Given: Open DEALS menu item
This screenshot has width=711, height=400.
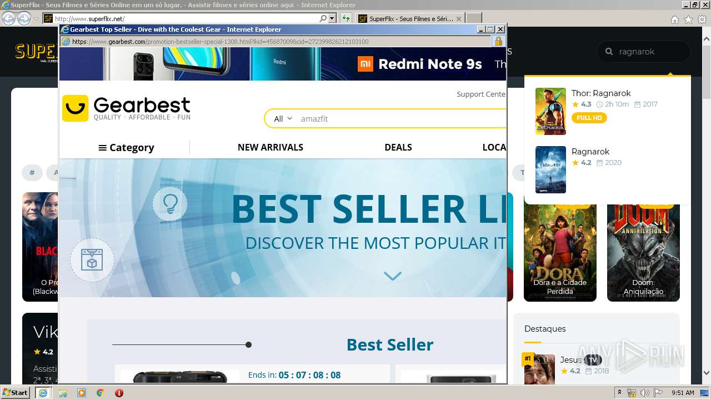Looking at the screenshot, I should click(x=398, y=147).
